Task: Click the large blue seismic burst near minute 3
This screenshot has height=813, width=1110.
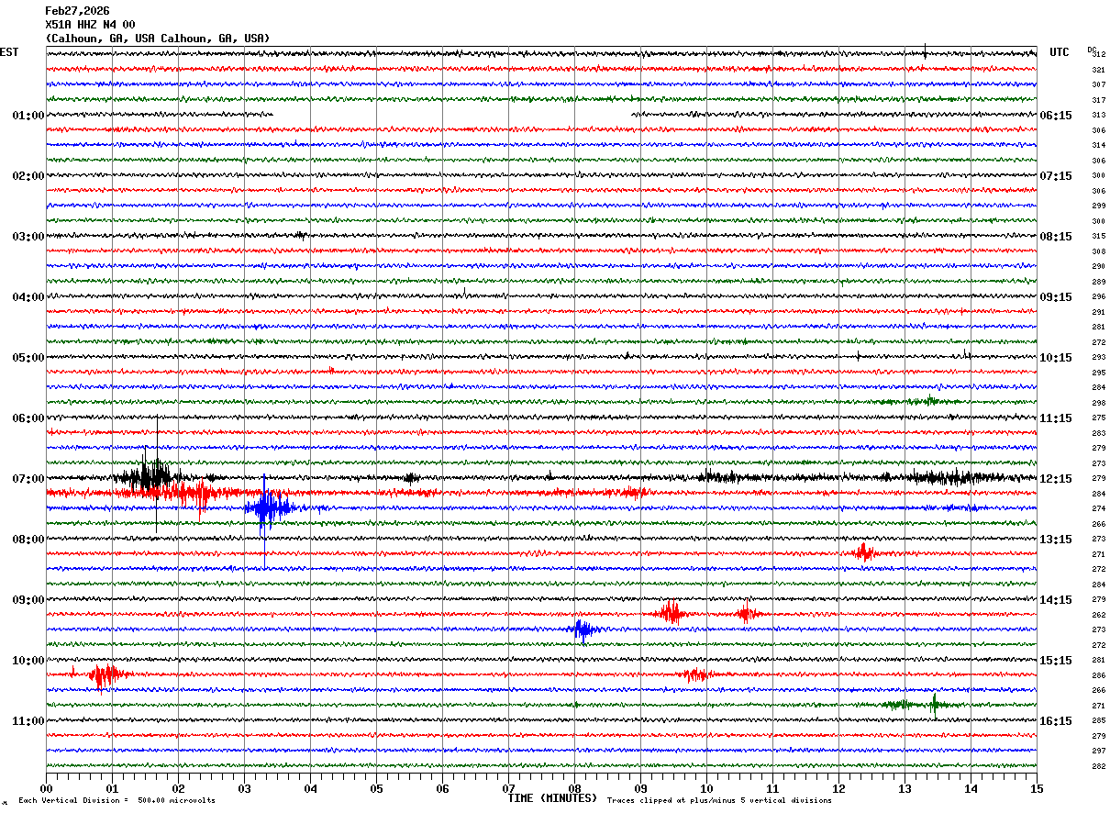Action: [267, 507]
